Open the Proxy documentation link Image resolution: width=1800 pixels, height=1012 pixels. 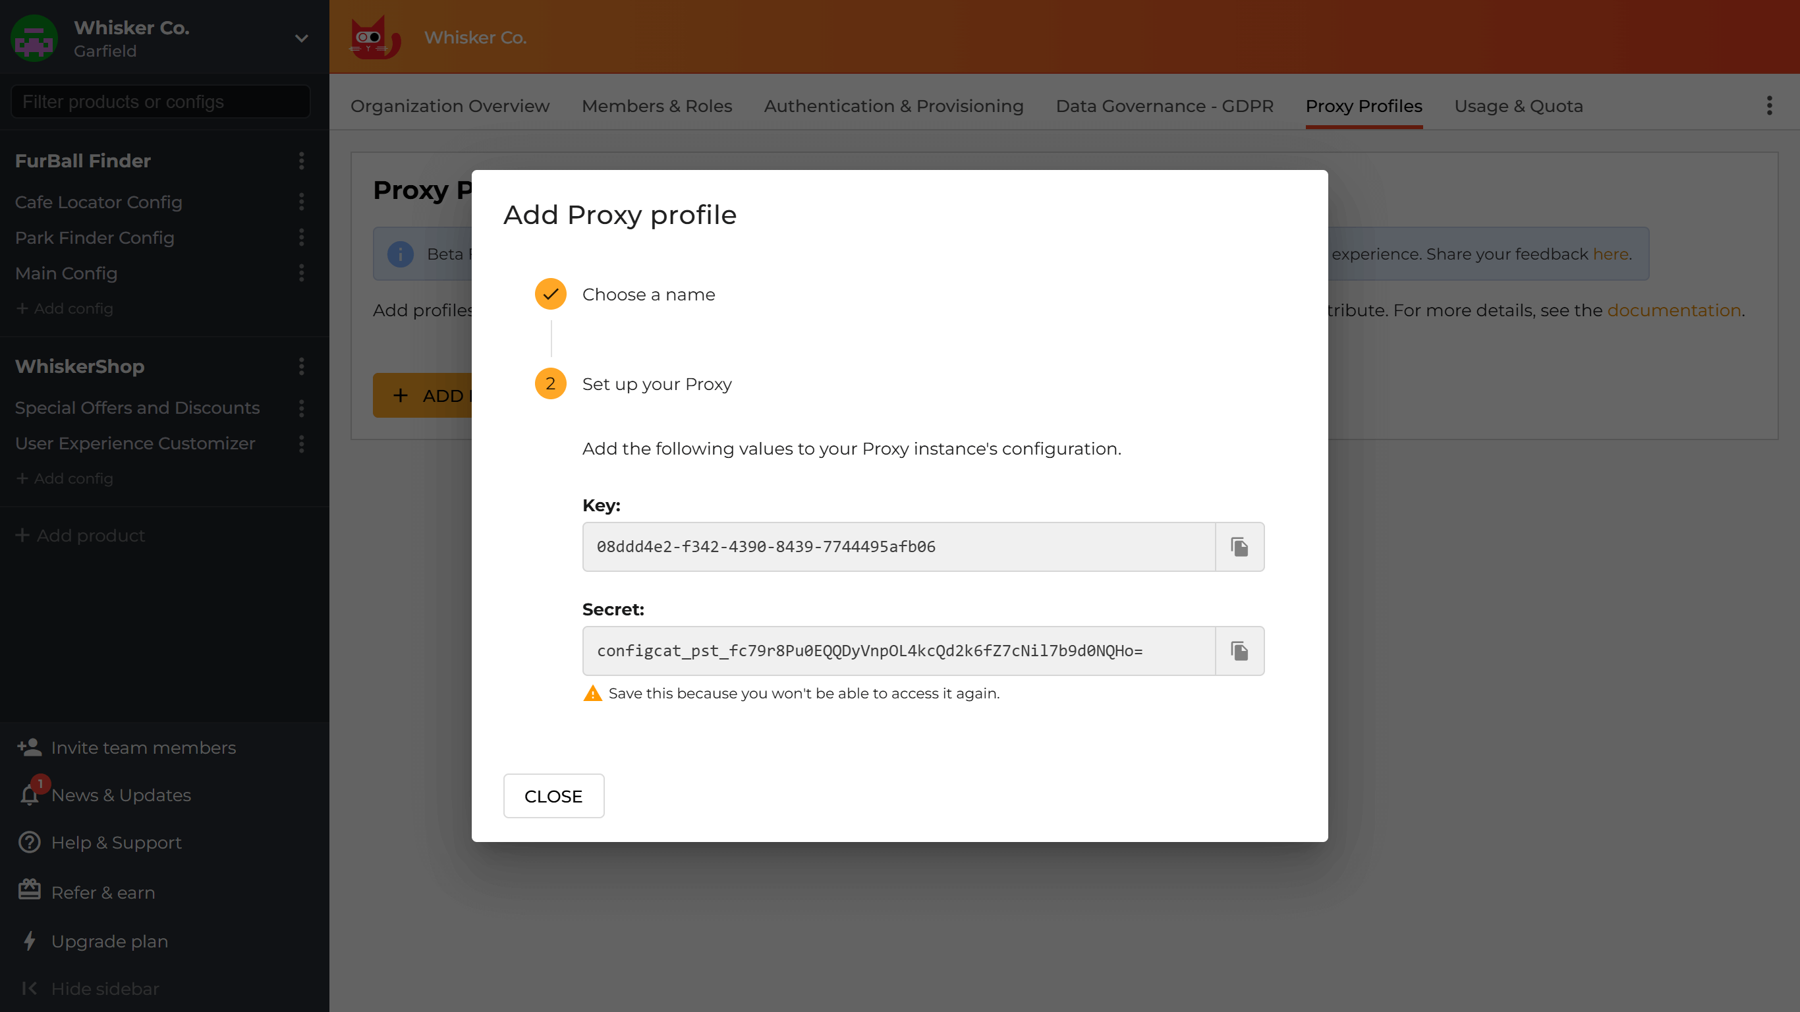[1674, 310]
